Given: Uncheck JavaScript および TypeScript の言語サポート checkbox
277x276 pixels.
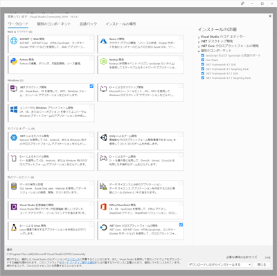Looking at the screenshot, I should 203,55.
